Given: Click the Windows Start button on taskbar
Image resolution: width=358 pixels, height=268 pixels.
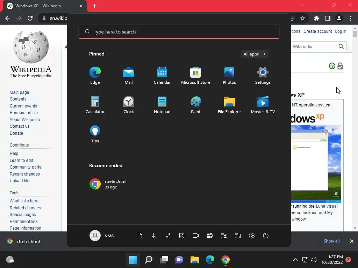Looking at the screenshot, I should [133, 260].
